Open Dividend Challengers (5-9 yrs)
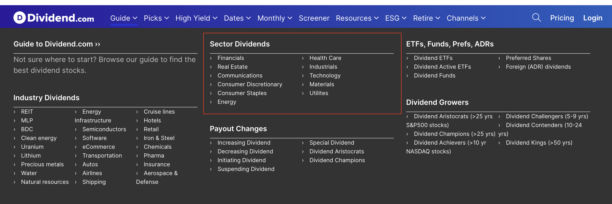 coord(547,116)
